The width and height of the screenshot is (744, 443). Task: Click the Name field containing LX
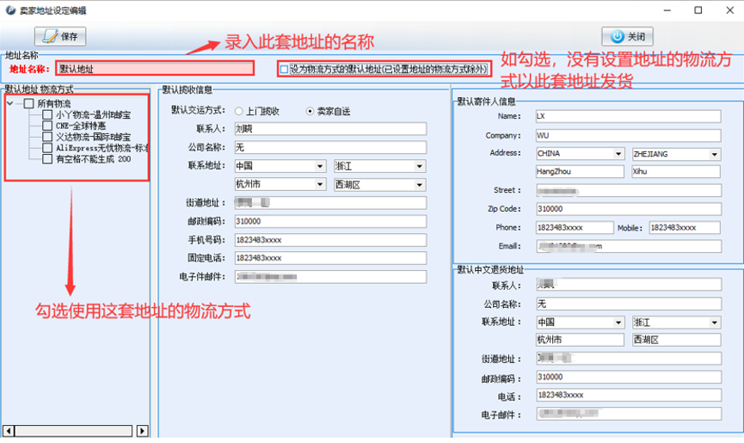628,116
